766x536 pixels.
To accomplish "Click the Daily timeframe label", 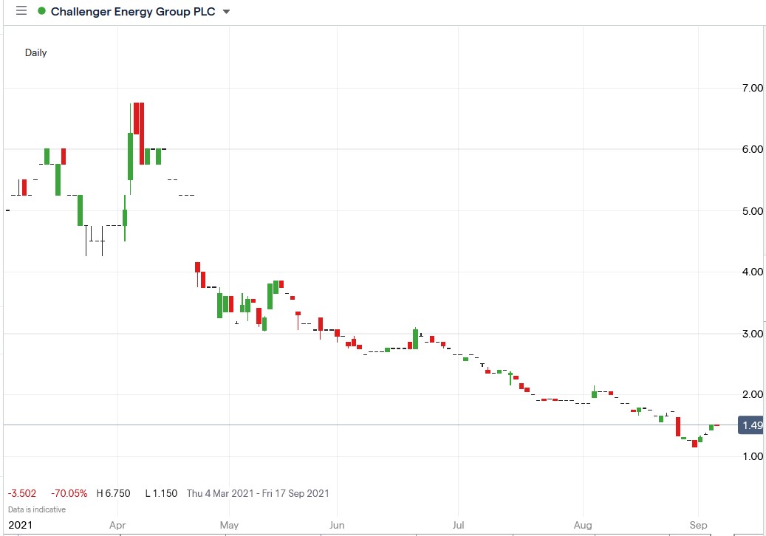I will pos(35,52).
